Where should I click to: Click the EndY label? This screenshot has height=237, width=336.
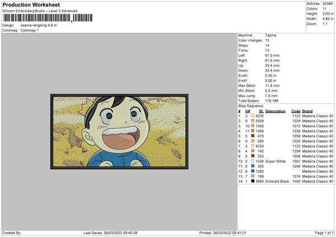click(243, 80)
